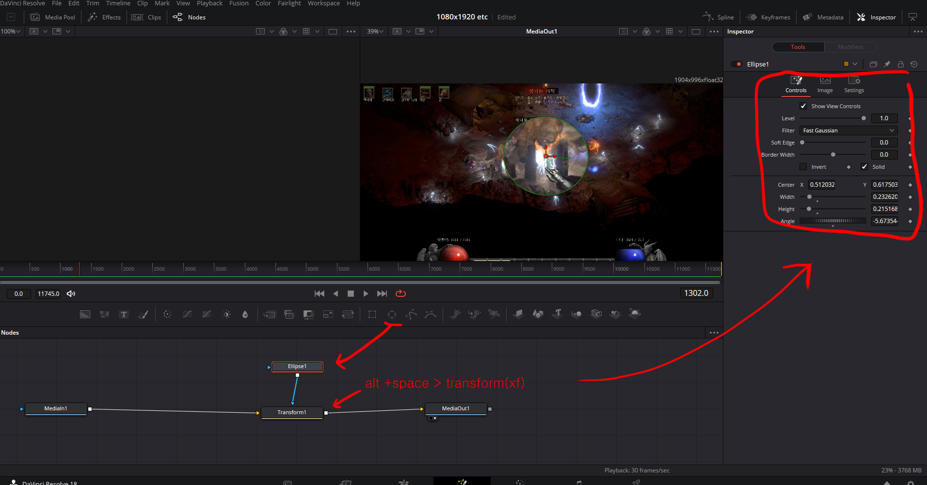The height and width of the screenshot is (485, 927).
Task: Adjust the Soft Edge slider handle
Action: pyautogui.click(x=802, y=143)
